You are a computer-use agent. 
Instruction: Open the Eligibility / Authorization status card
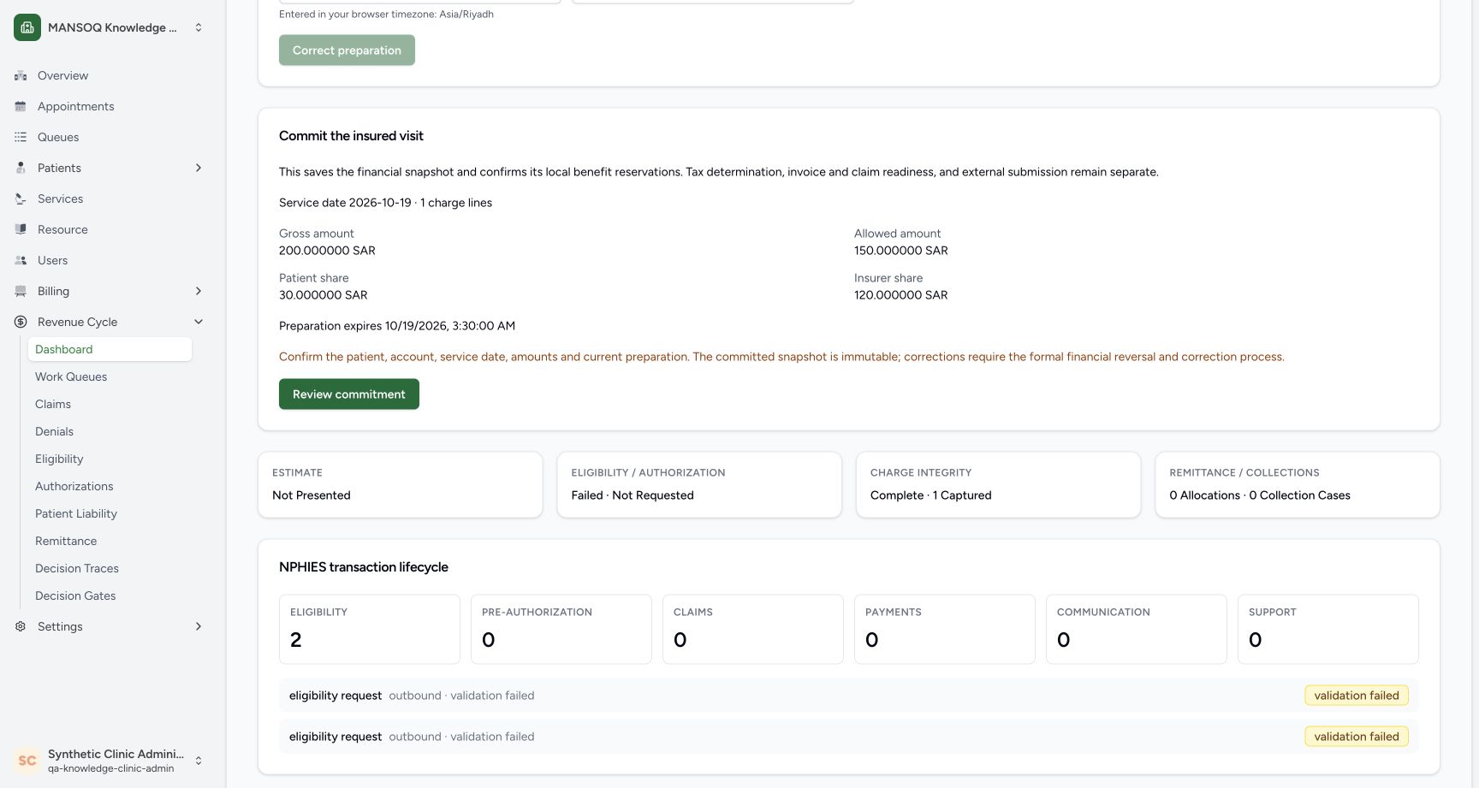pos(699,485)
